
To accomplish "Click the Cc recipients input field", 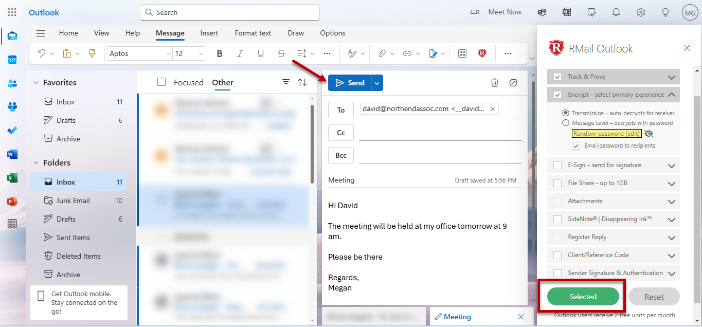I will coord(440,133).
